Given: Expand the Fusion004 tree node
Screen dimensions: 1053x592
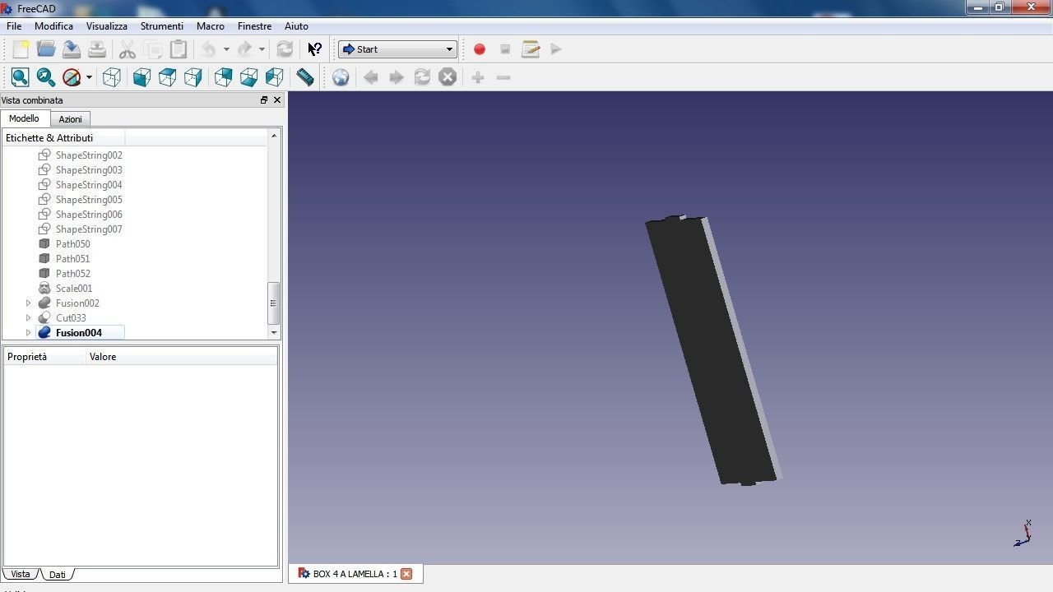Looking at the screenshot, I should point(28,333).
